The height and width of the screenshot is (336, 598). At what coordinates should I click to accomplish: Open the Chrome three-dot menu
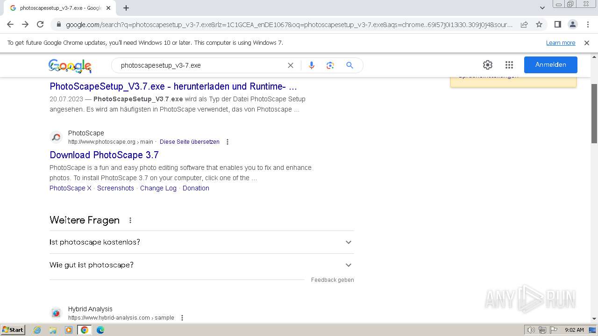pyautogui.click(x=588, y=24)
